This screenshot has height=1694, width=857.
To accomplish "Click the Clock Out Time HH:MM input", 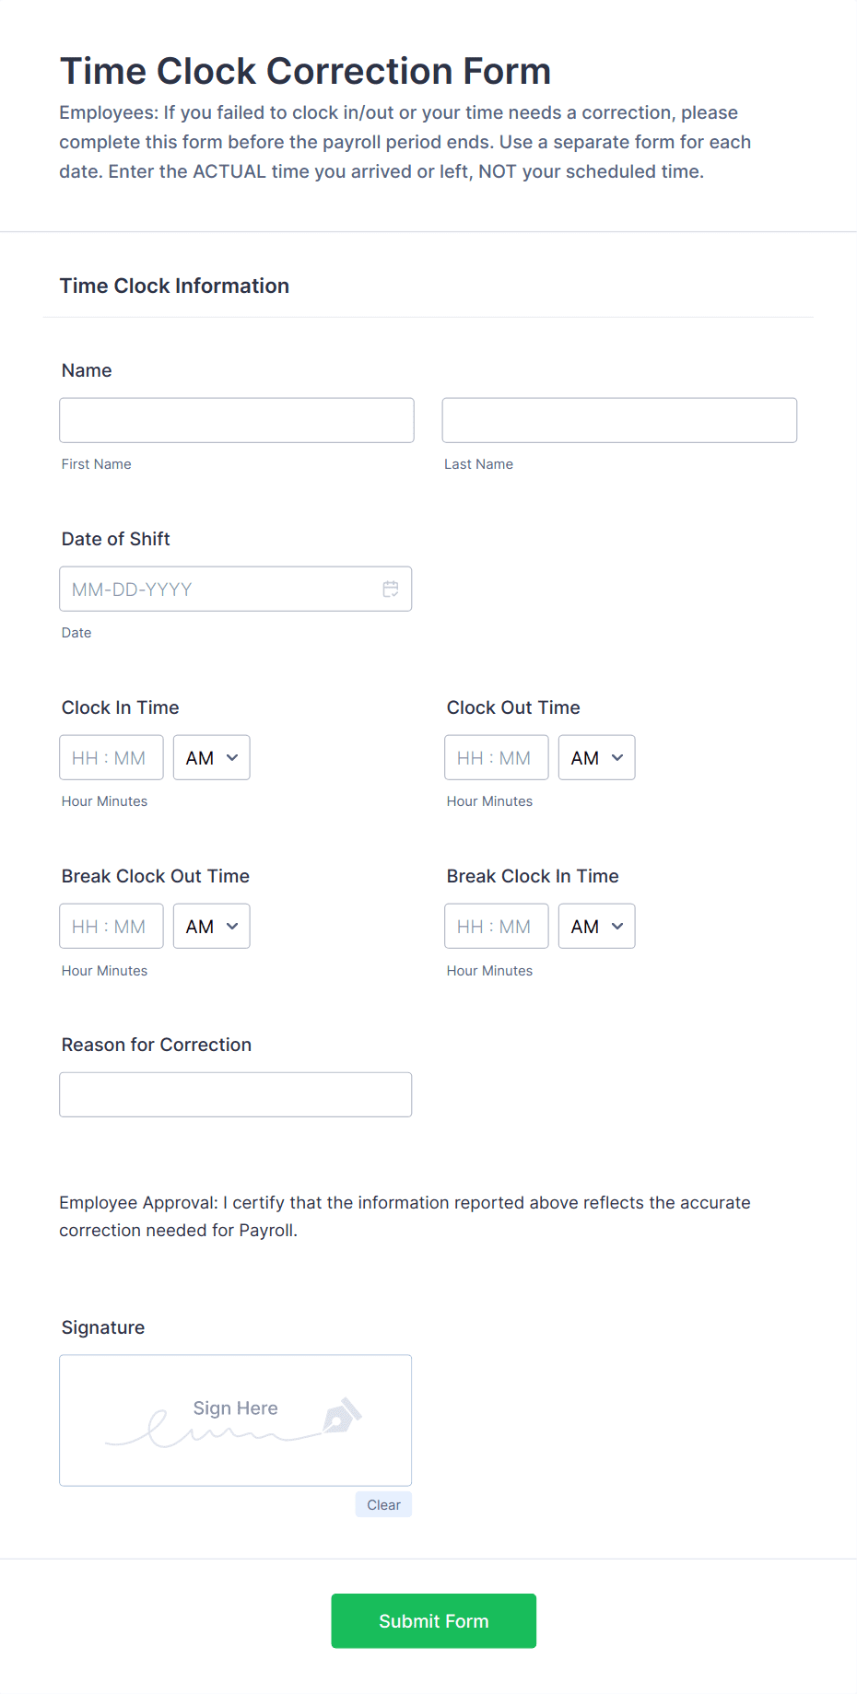I will tap(496, 757).
